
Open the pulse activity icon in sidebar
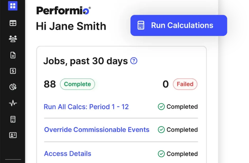click(x=13, y=103)
